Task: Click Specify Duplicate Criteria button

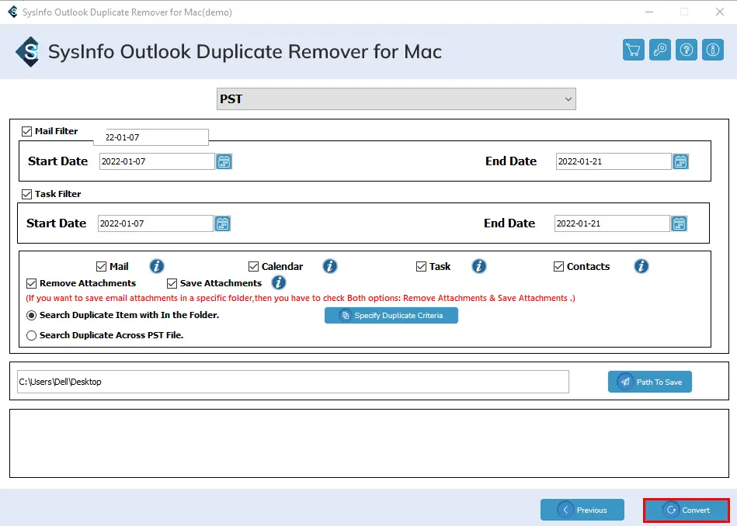Action: click(391, 316)
